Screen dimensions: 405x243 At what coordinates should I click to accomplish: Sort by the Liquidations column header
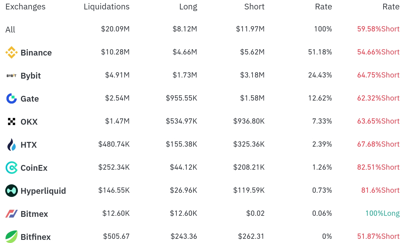click(x=106, y=7)
